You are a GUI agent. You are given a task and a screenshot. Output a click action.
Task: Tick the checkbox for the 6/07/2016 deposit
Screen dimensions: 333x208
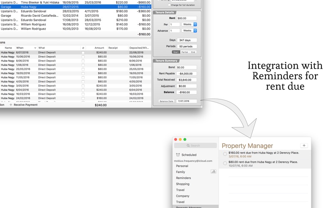(83, 53)
